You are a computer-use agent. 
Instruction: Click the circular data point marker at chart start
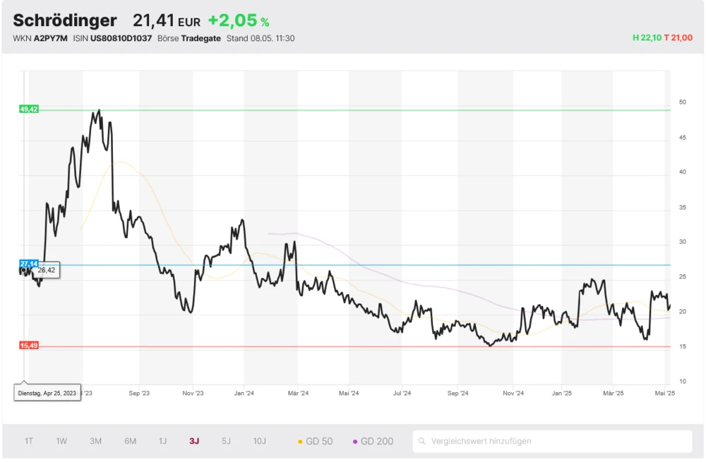click(x=24, y=269)
